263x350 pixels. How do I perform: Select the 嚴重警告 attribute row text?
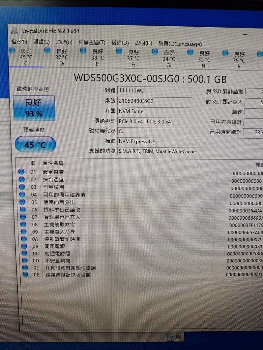53,172
